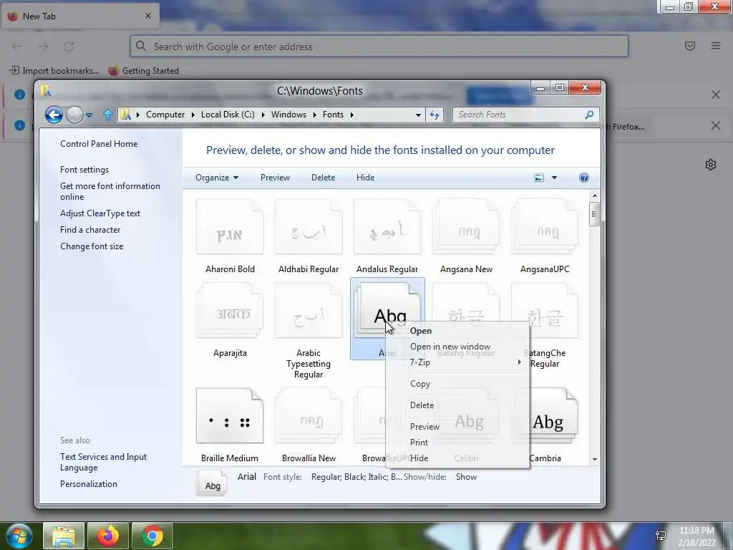Open Get more font information online

click(110, 191)
